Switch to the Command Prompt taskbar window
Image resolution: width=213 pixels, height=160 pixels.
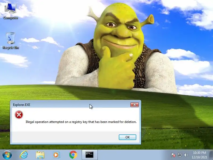tap(90, 155)
